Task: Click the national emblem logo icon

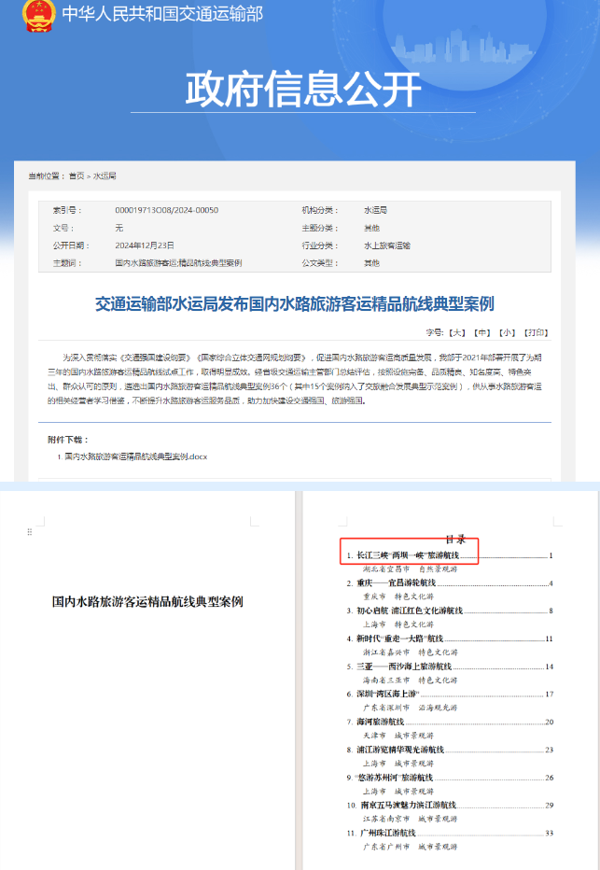Action: pyautogui.click(x=38, y=17)
